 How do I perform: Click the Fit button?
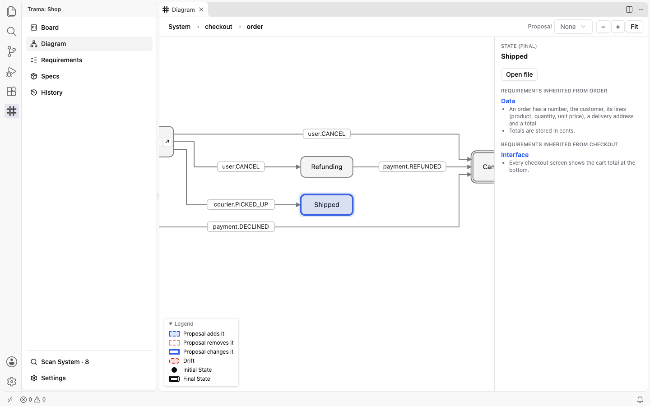634,27
